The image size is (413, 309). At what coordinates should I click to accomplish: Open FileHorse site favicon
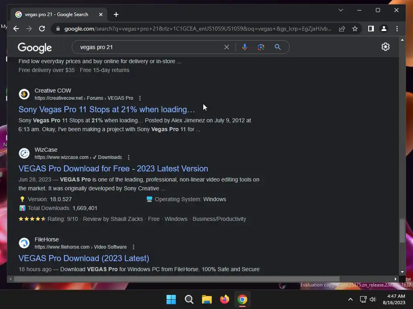[24, 243]
